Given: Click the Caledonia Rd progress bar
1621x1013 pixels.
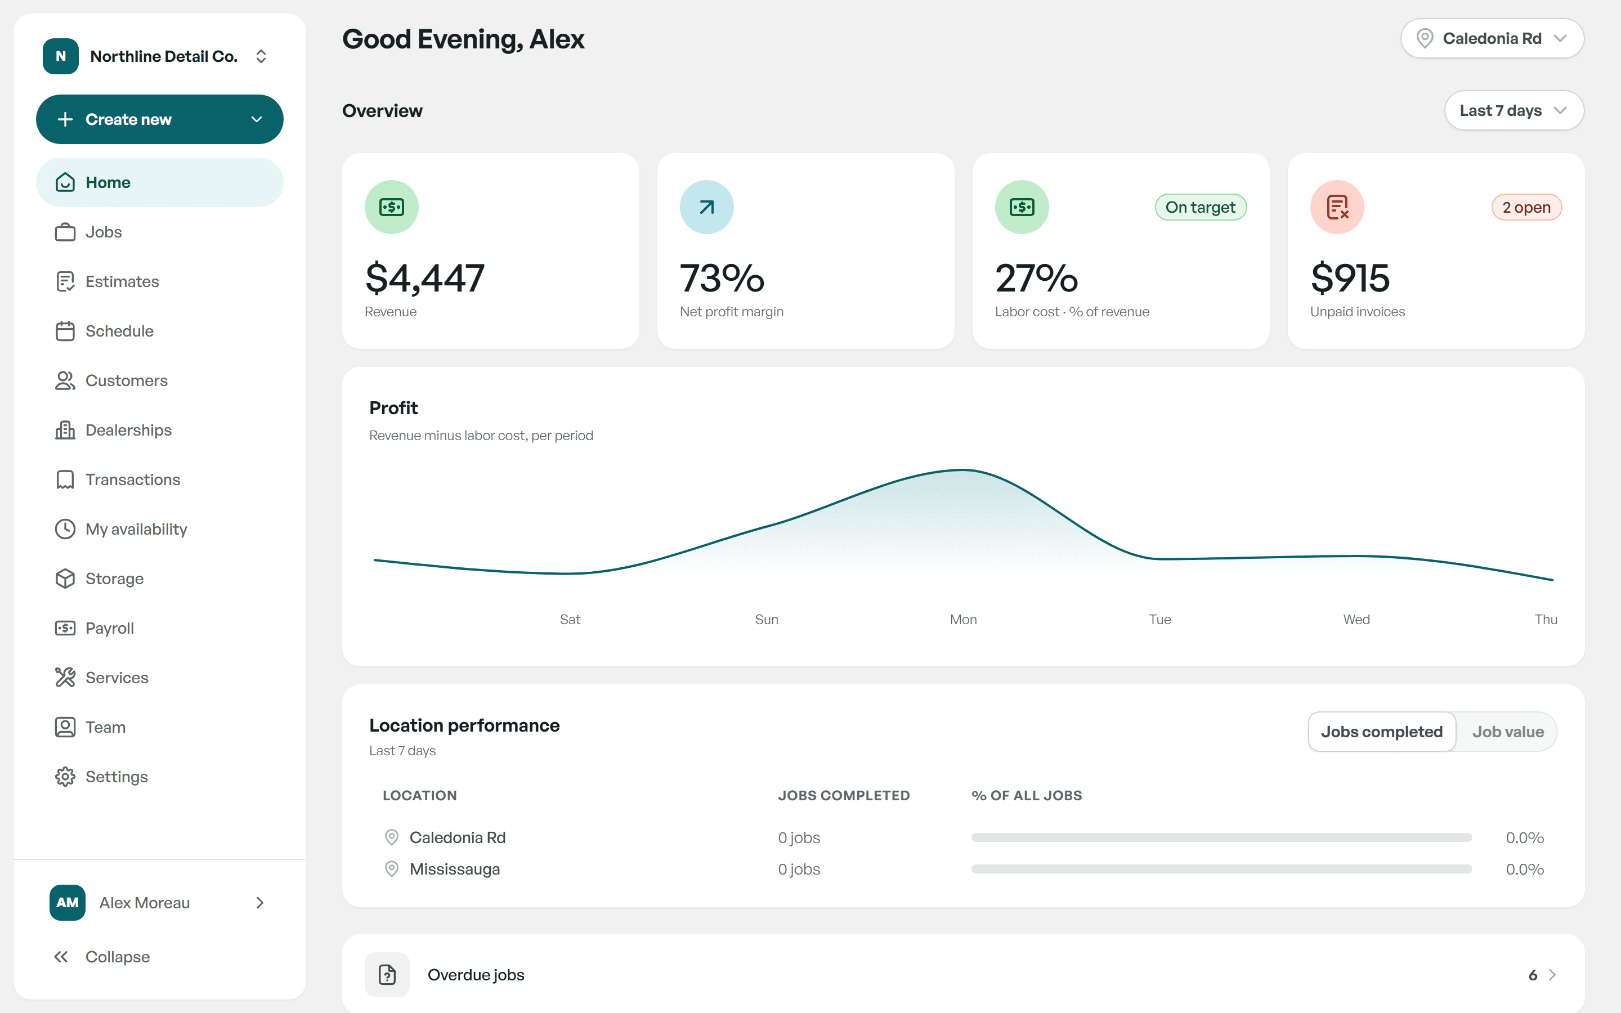Looking at the screenshot, I should tap(1221, 837).
